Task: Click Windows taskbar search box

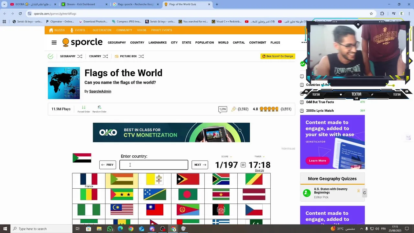Action: point(41,229)
